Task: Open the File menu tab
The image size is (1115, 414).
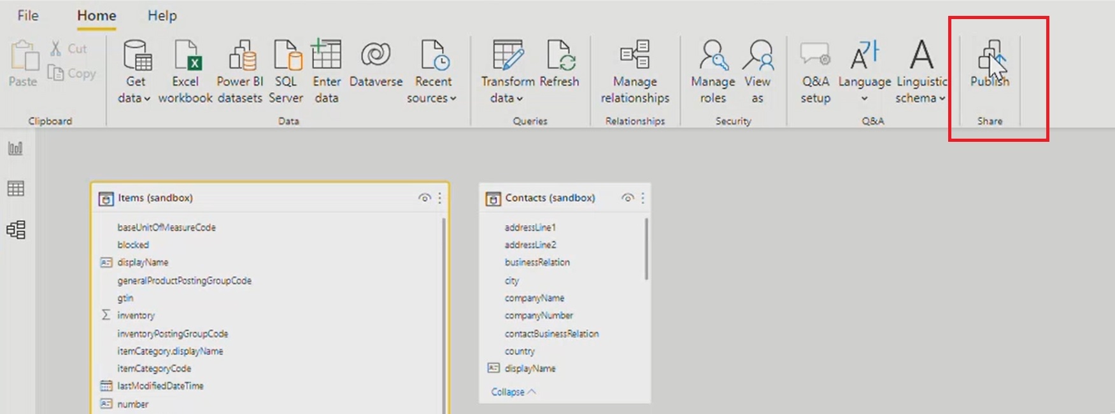Action: click(27, 15)
